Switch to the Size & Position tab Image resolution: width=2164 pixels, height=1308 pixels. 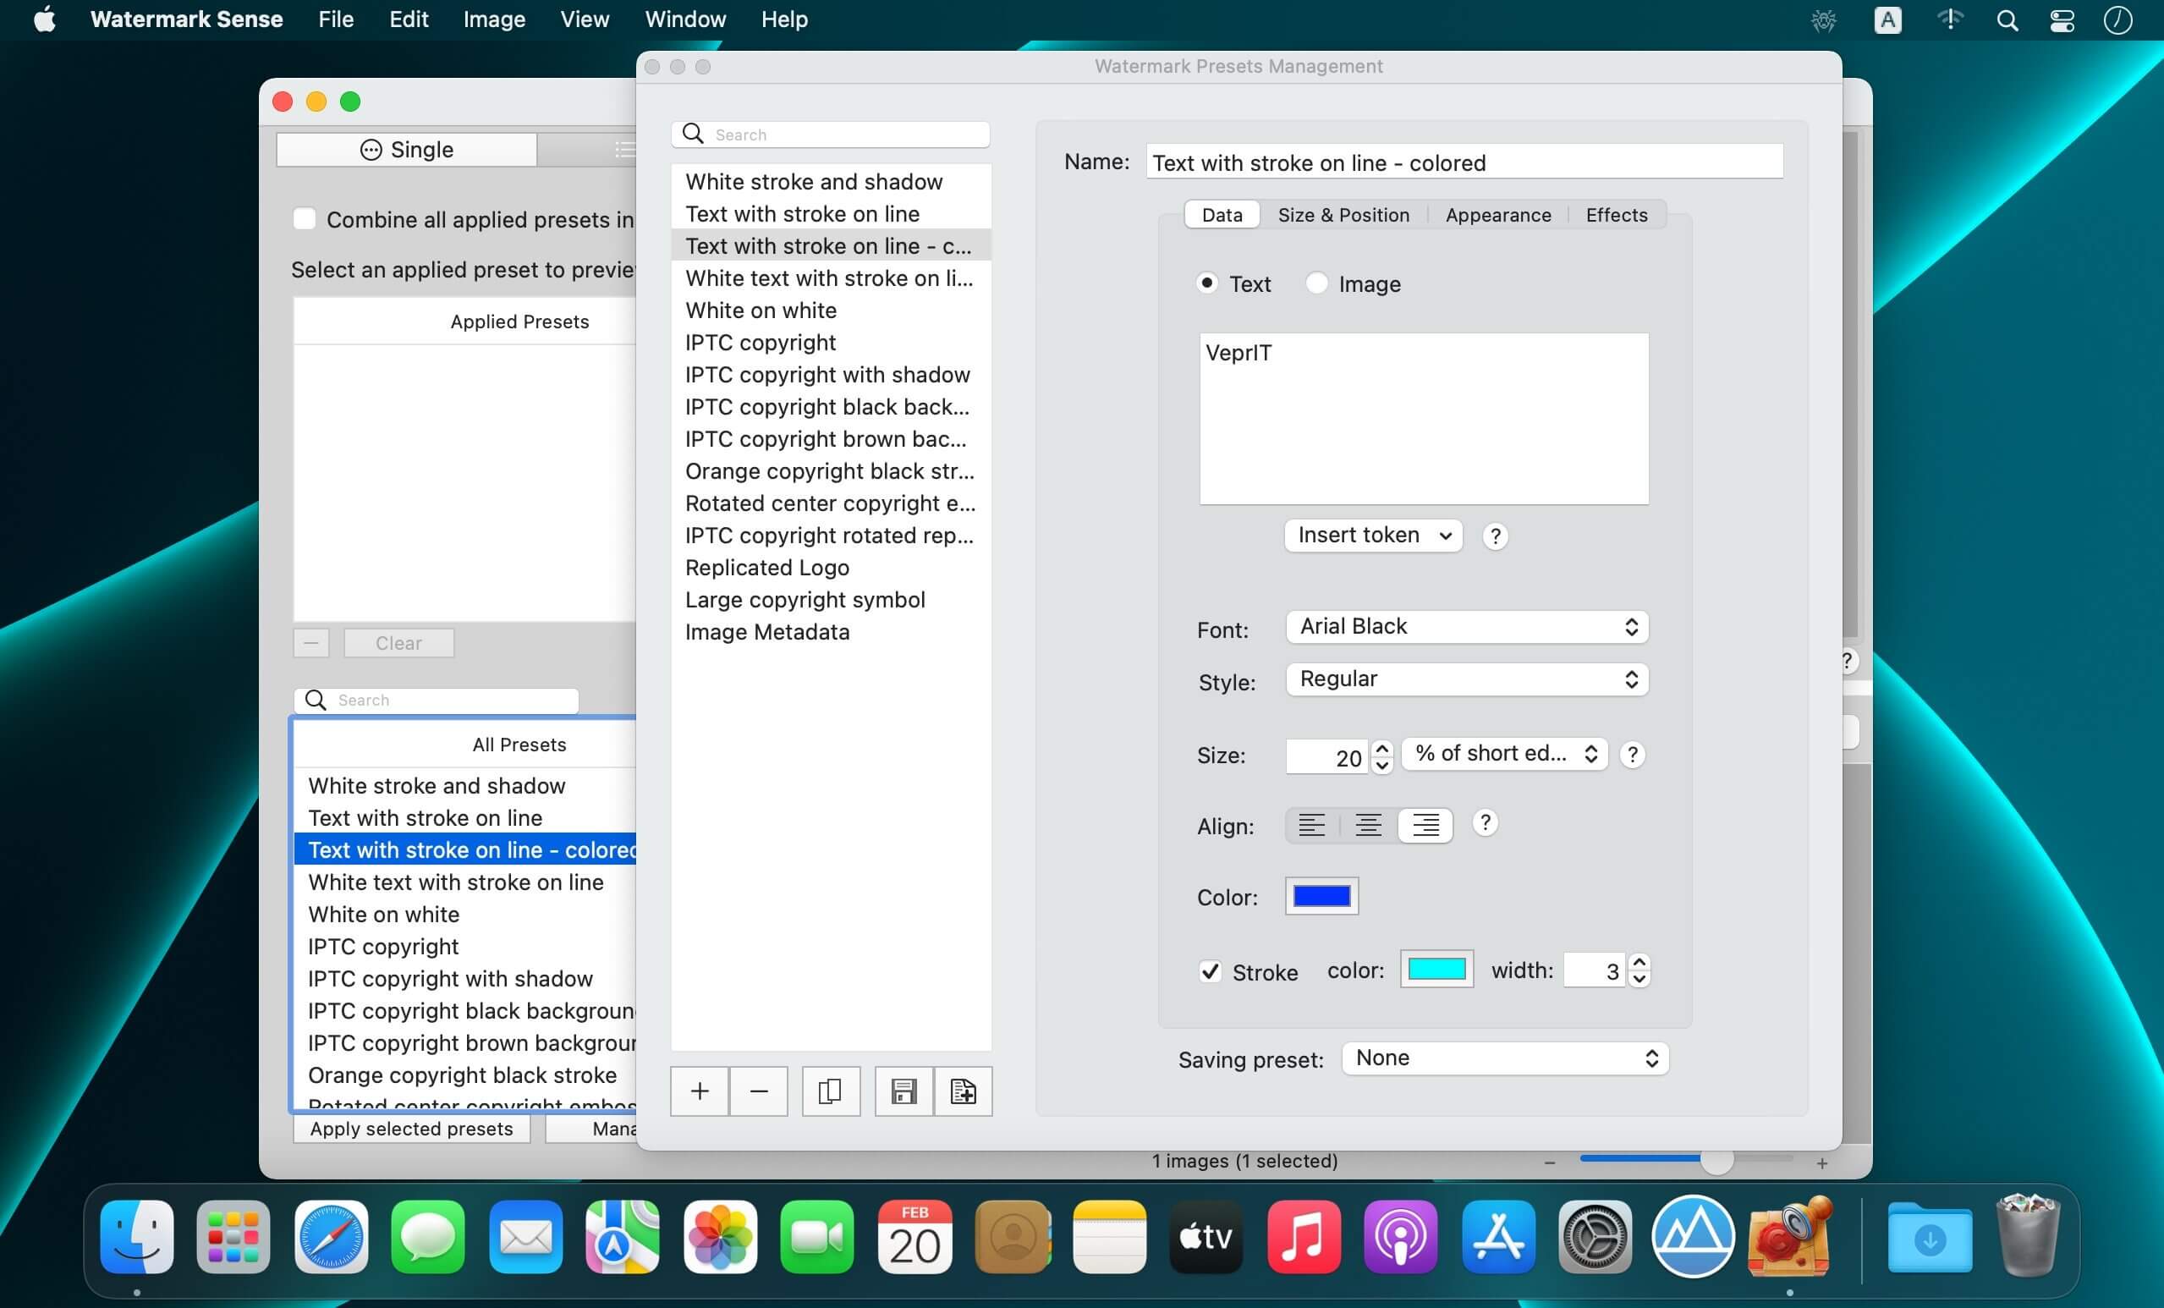pyautogui.click(x=1343, y=215)
